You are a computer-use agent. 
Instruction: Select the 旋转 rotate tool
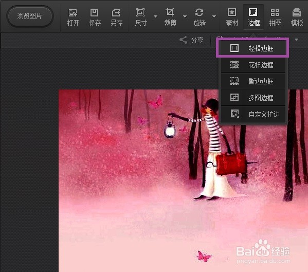(200, 17)
